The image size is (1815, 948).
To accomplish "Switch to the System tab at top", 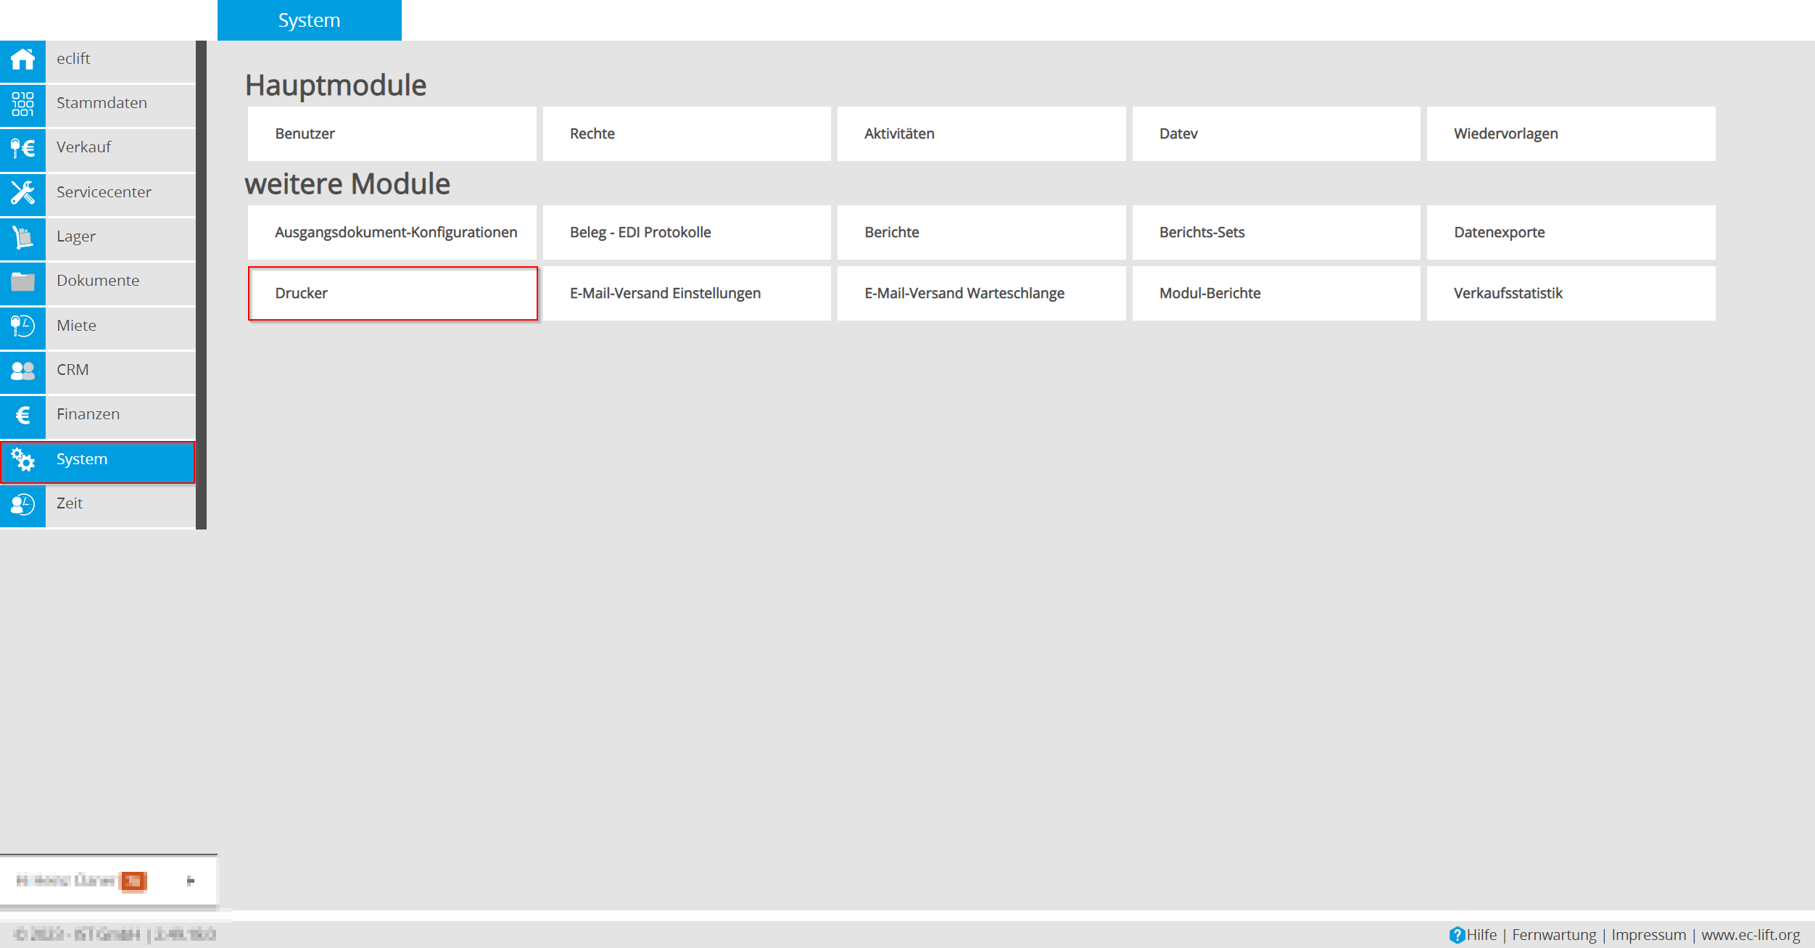I will click(309, 20).
